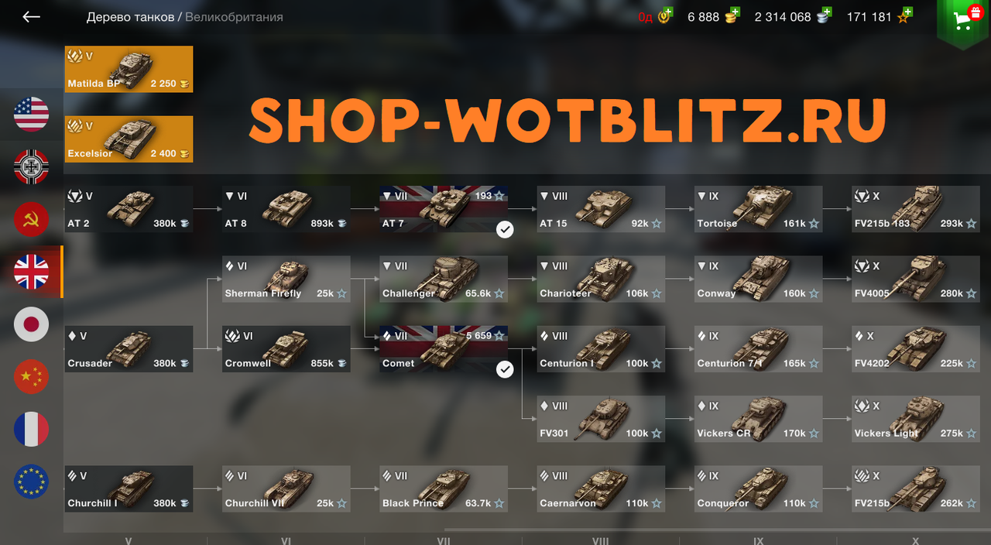Open the shop cart icon

tap(962, 21)
